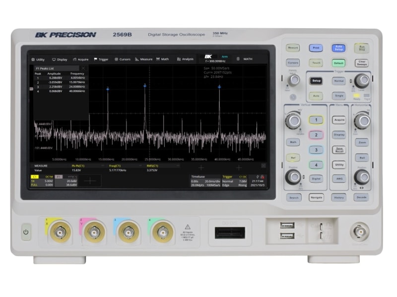Select Normal trigger mode button
Image resolution: width=397 pixels, height=297 pixels.
(x=339, y=81)
